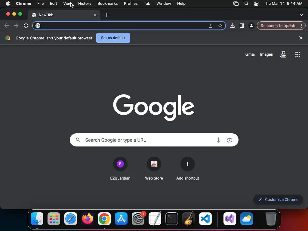Click the Stage Manager icon in menu bar
Screen dimensions: 308x231
tap(236, 4)
